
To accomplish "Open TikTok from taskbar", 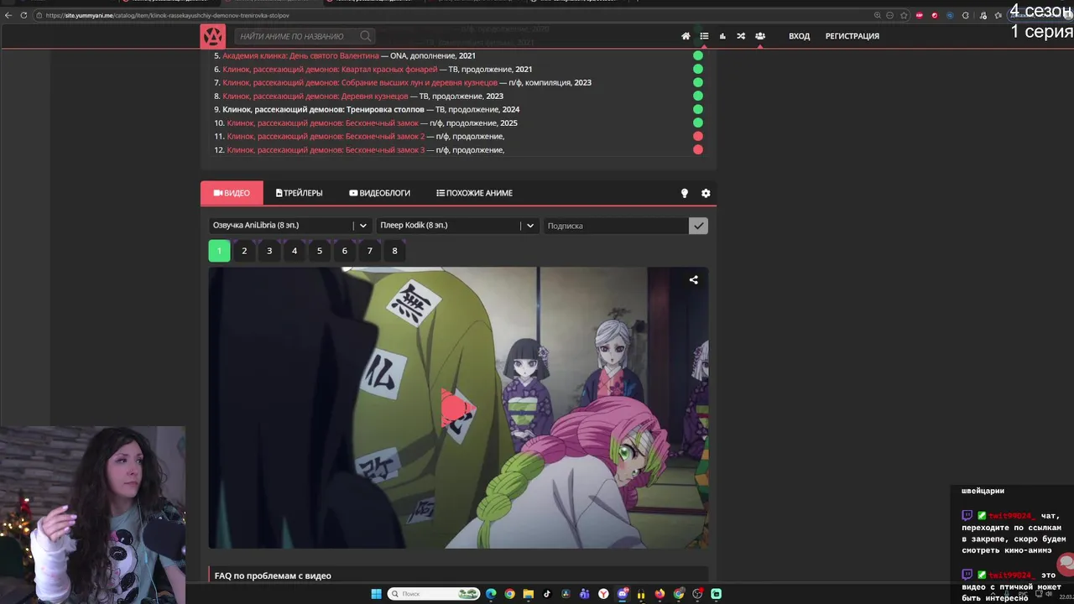I will coord(547,594).
